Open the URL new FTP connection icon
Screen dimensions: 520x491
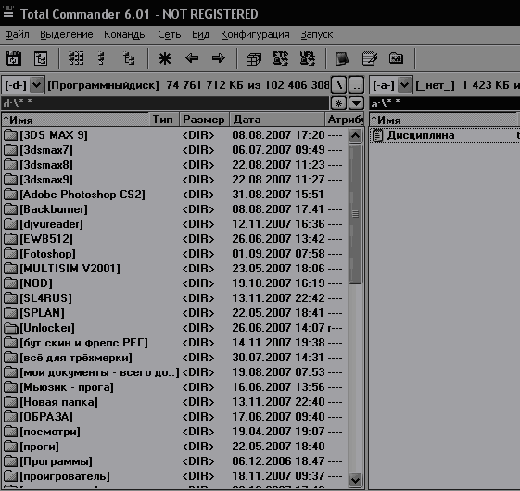(x=308, y=58)
